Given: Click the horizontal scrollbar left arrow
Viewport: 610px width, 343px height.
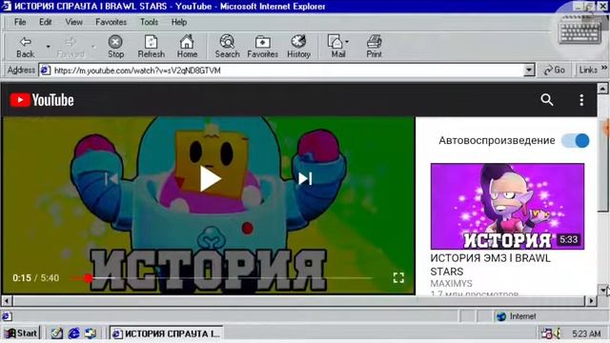Looking at the screenshot, I should click(7, 301).
